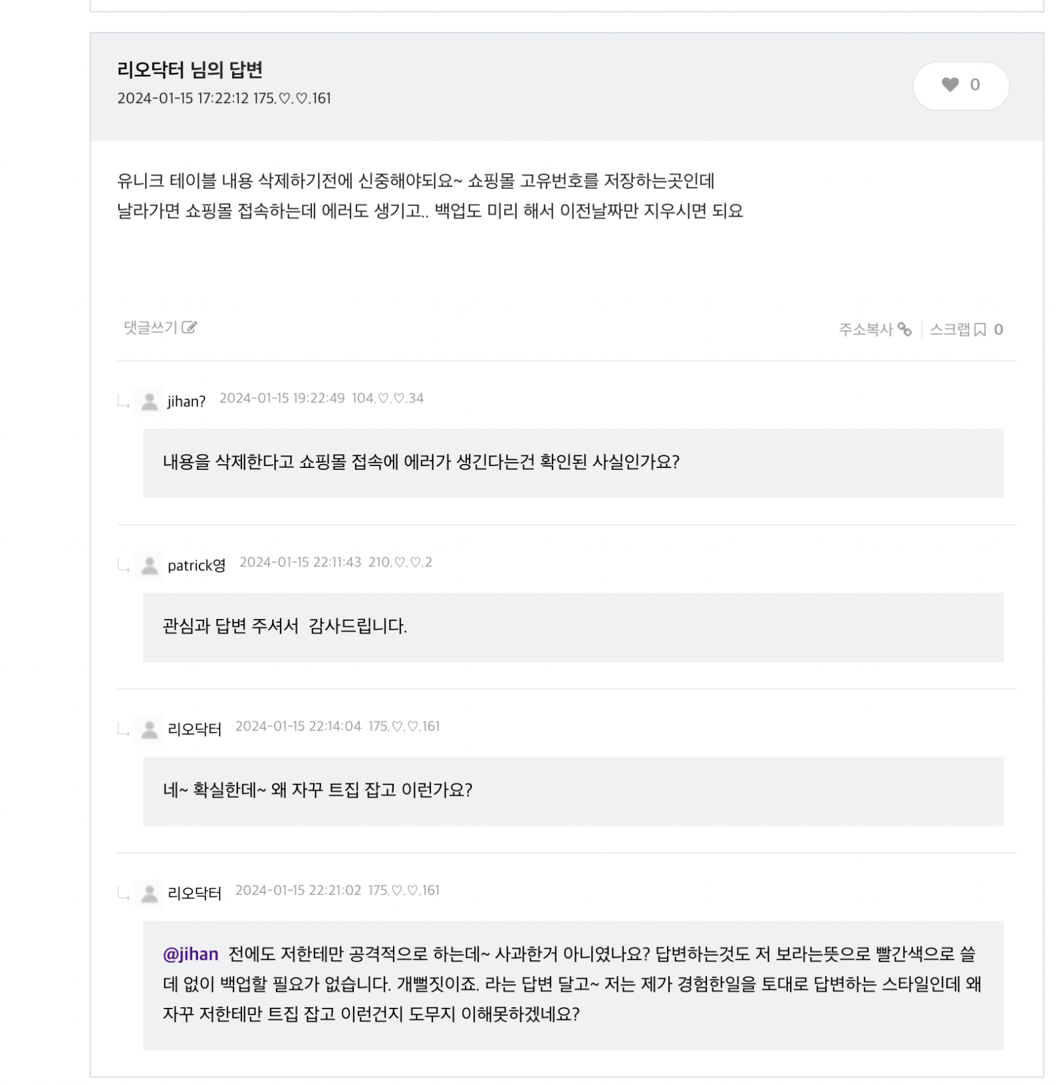Click the scrap count number after 스크랩
Viewport: 1064px width, 1085px height.
[998, 330]
